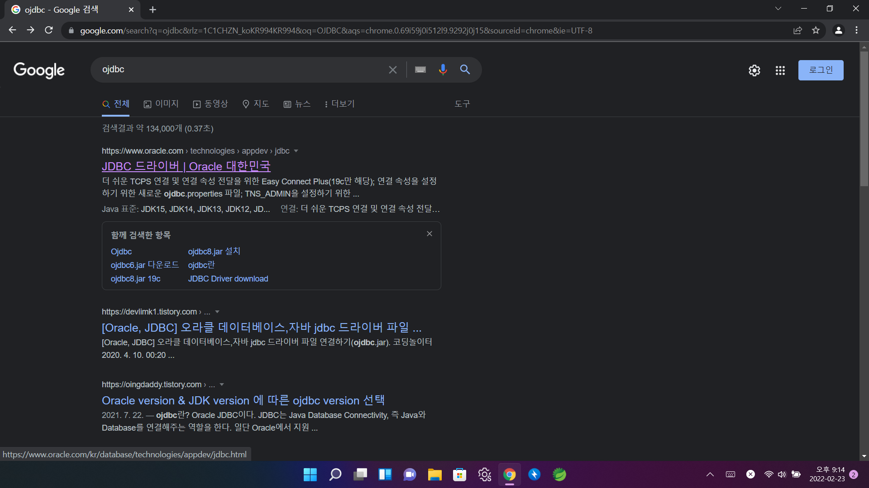
Task: Click the share this page icon
Action: pyautogui.click(x=797, y=30)
